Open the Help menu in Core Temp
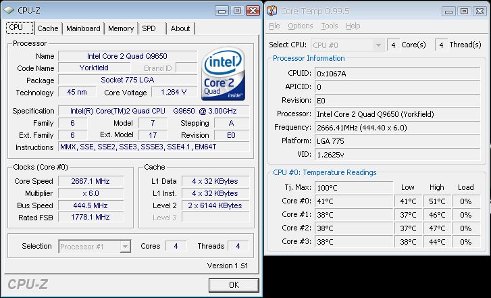This screenshot has height=298, width=491. pos(353,26)
